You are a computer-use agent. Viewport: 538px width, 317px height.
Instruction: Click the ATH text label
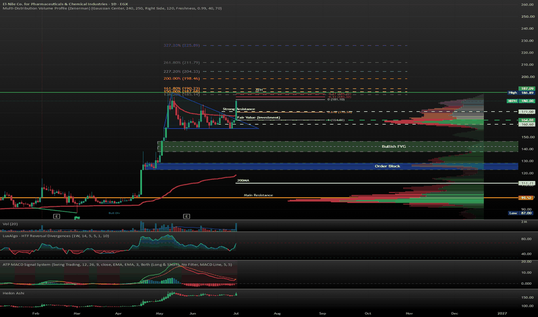click(259, 90)
